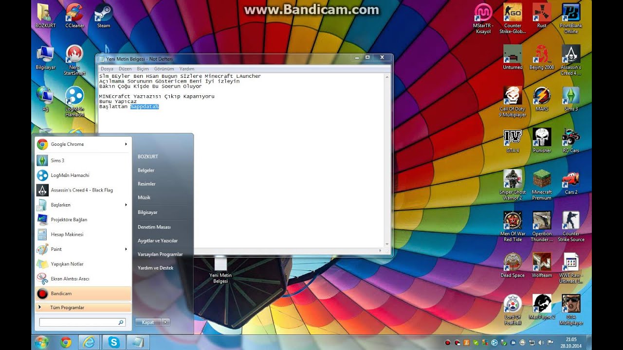Open Ekran Alıntısı Aracı from Start menu
Image resolution: width=623 pixels, height=350 pixels.
tap(84, 279)
